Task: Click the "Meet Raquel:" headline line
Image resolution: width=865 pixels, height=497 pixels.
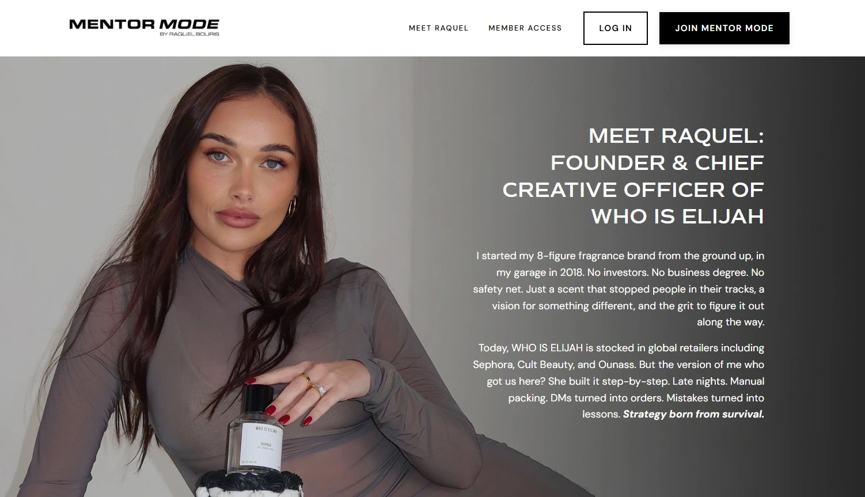Action: 676,136
